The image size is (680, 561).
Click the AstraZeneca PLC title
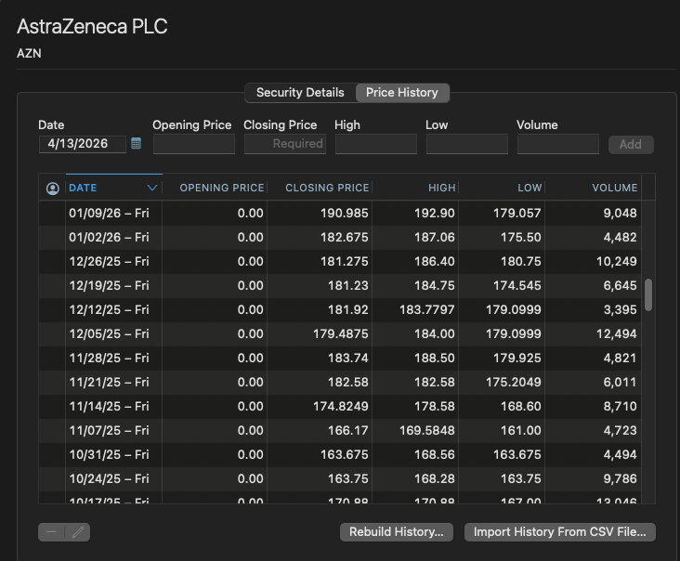click(x=92, y=26)
